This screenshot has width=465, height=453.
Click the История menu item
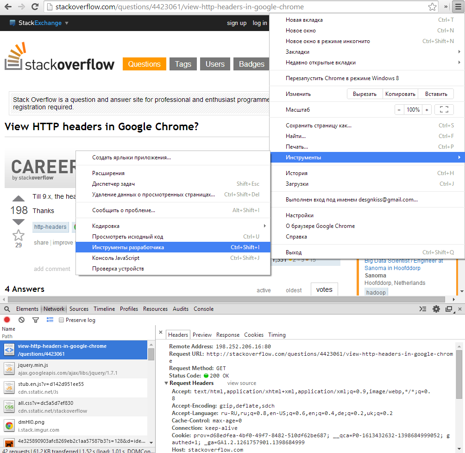click(x=367, y=173)
